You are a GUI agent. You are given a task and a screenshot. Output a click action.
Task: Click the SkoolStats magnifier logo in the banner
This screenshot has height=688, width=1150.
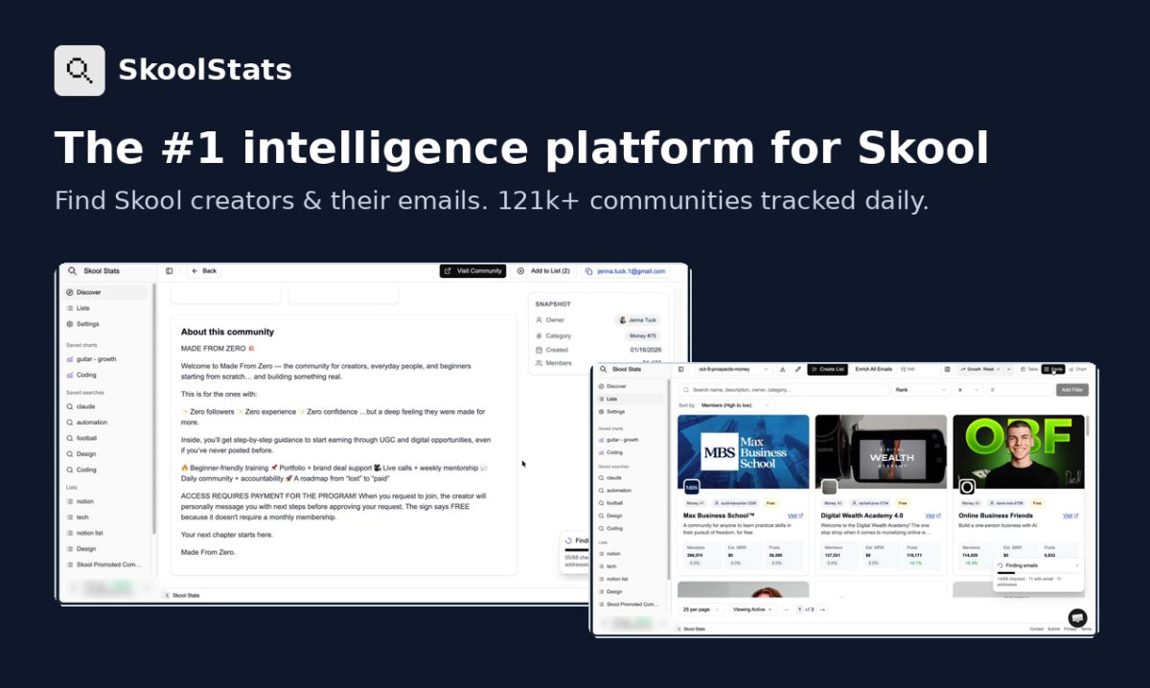pos(80,70)
